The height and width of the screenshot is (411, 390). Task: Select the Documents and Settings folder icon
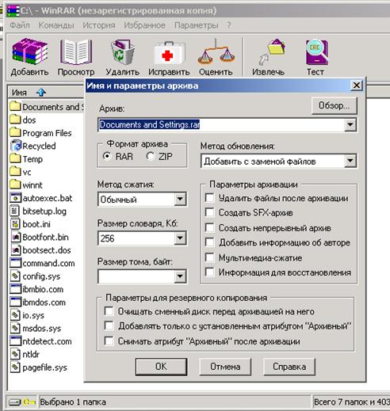coord(15,106)
